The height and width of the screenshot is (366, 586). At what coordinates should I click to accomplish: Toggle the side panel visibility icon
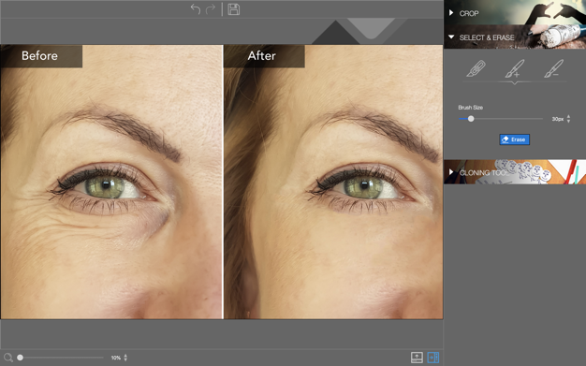(433, 358)
